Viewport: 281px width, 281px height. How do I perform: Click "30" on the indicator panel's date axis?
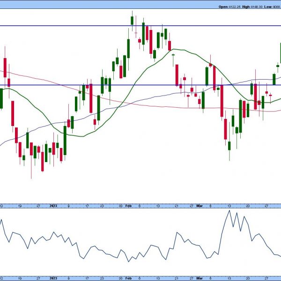(121, 278)
